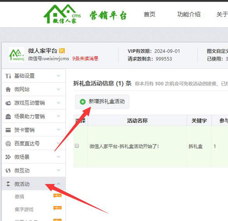
Task: Click the orange badge next to 集字游戏
Action: point(57,208)
